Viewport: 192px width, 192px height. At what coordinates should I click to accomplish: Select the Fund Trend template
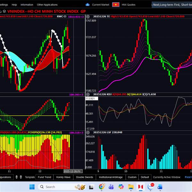click(44, 177)
